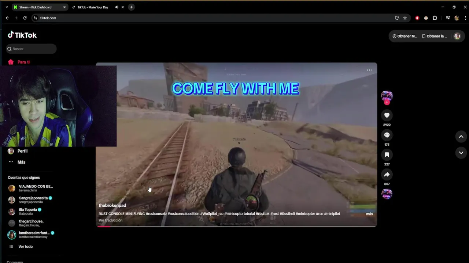
Task: Open Chrome three-dot menu
Action: (x=465, y=18)
